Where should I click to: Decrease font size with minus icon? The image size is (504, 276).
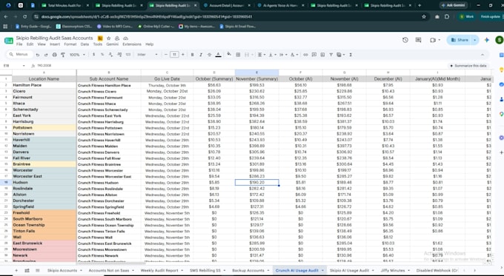click(x=166, y=55)
